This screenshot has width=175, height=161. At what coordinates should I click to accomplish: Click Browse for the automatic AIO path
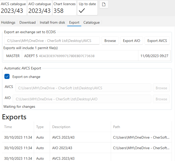pos(161,99)
